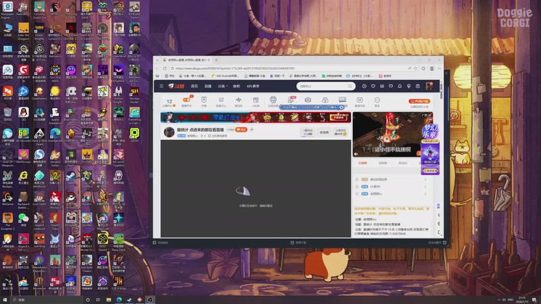Screen dimensions: 541x304
Task: Open the watch history clock icon
Action: 364,86
